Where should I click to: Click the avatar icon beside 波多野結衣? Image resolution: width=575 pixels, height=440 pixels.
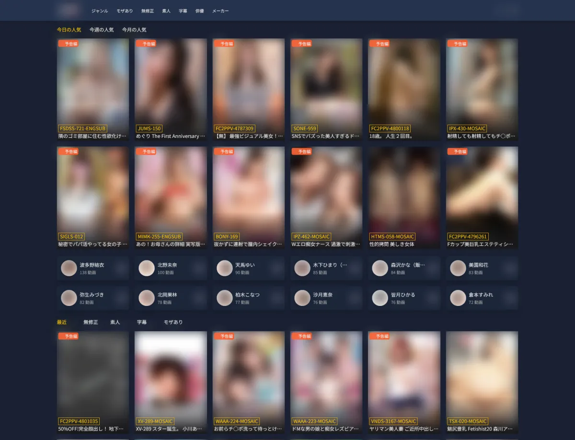coord(69,268)
